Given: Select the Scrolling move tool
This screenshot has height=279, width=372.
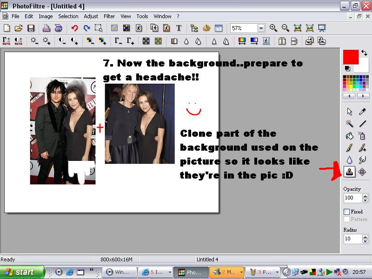Looking at the screenshot, I should 362,172.
